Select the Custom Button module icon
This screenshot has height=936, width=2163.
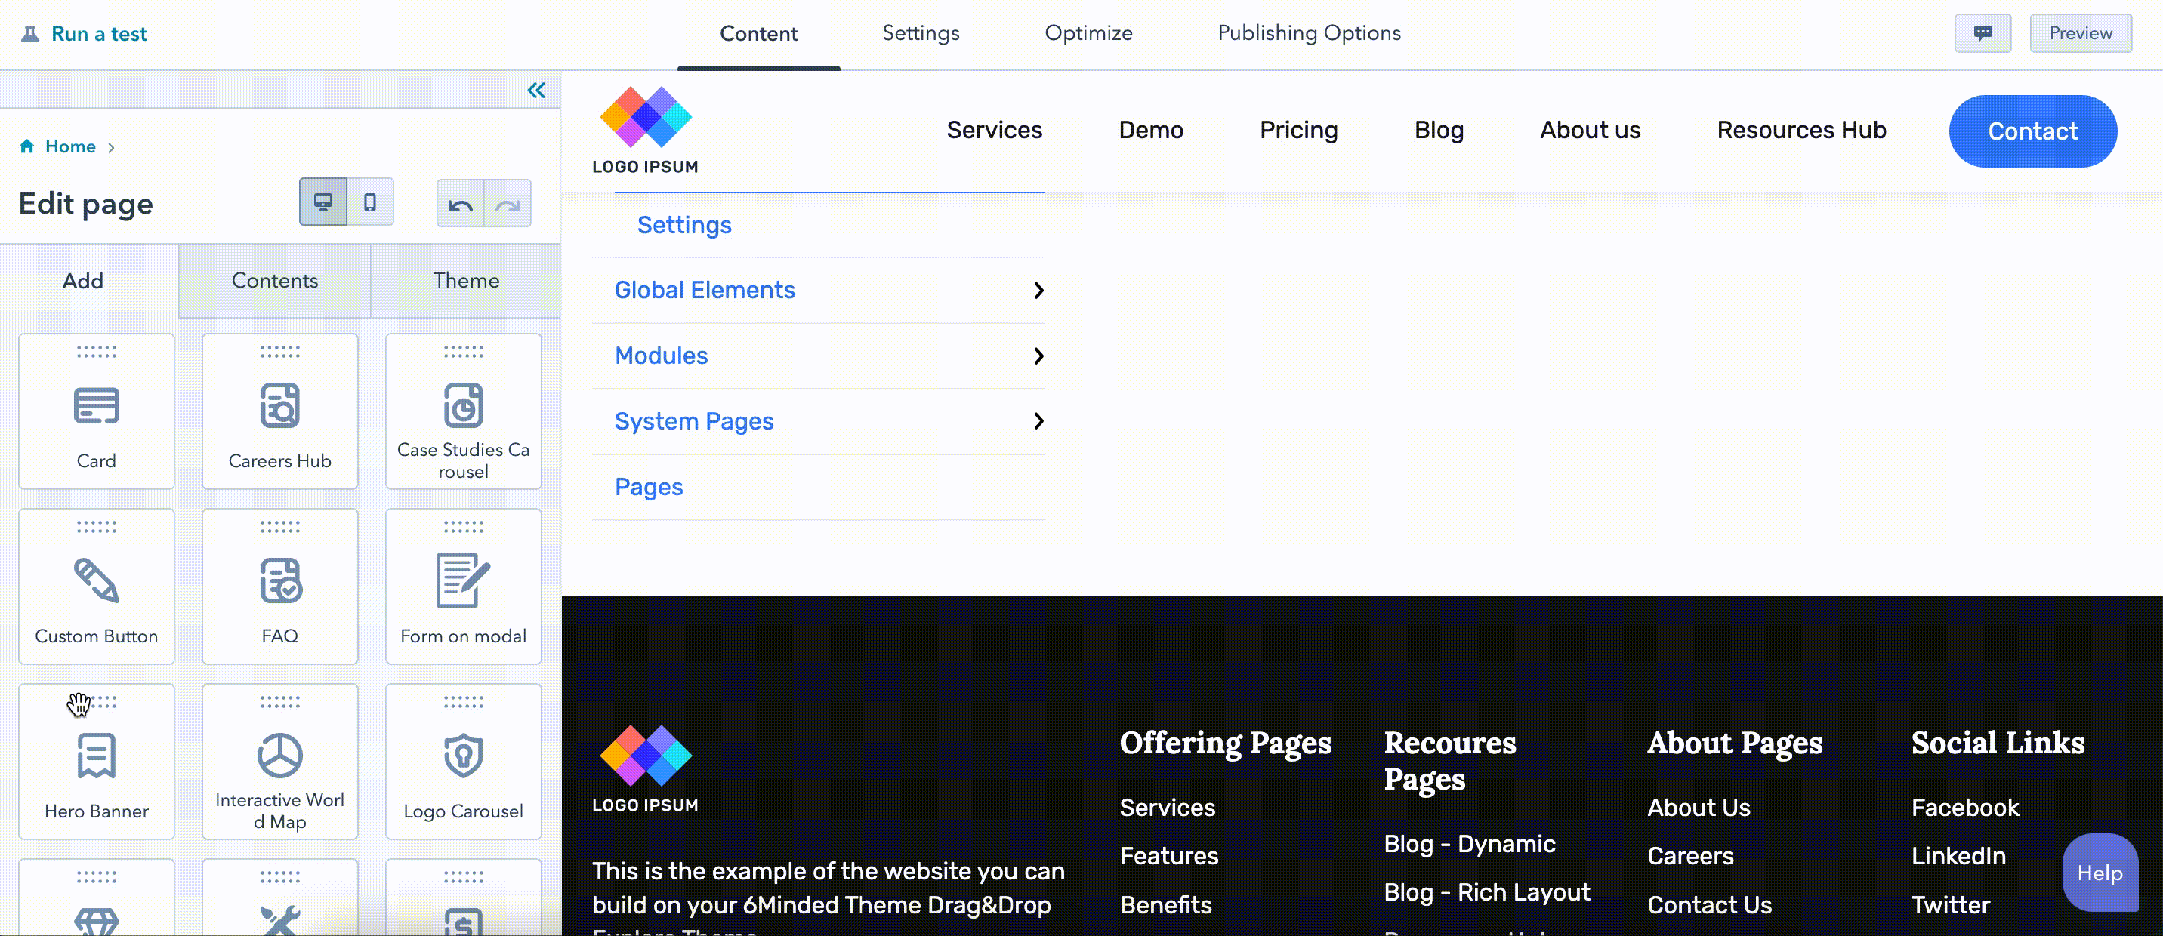(97, 580)
